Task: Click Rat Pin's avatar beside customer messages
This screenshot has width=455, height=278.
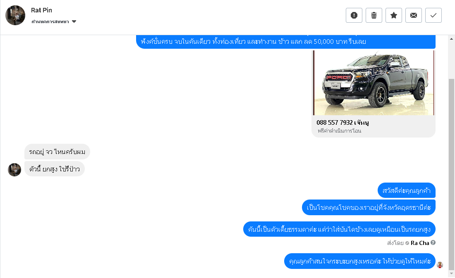Action: pos(14,170)
